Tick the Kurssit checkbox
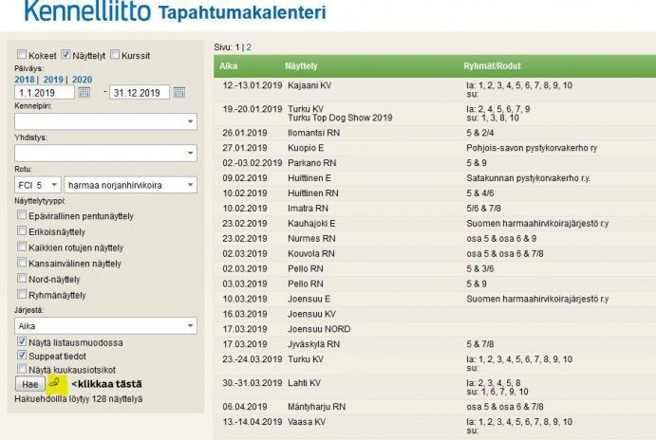This screenshot has height=440, width=656. coord(115,54)
